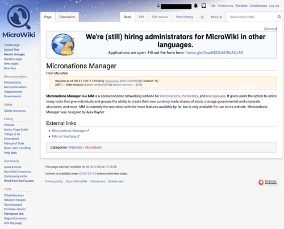The height and width of the screenshot is (229, 284).
Task: Open Micronations Manager external link
Action: 70,130
